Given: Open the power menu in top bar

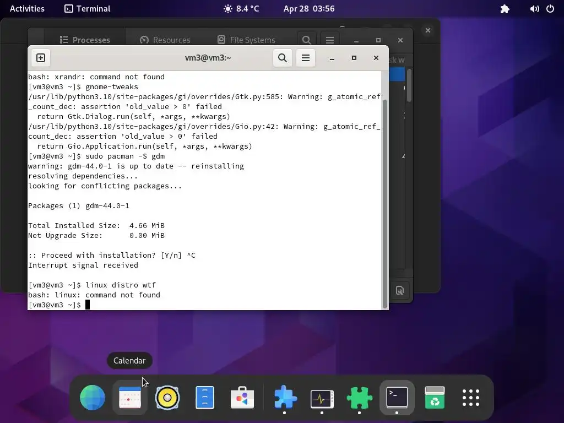Looking at the screenshot, I should [550, 9].
